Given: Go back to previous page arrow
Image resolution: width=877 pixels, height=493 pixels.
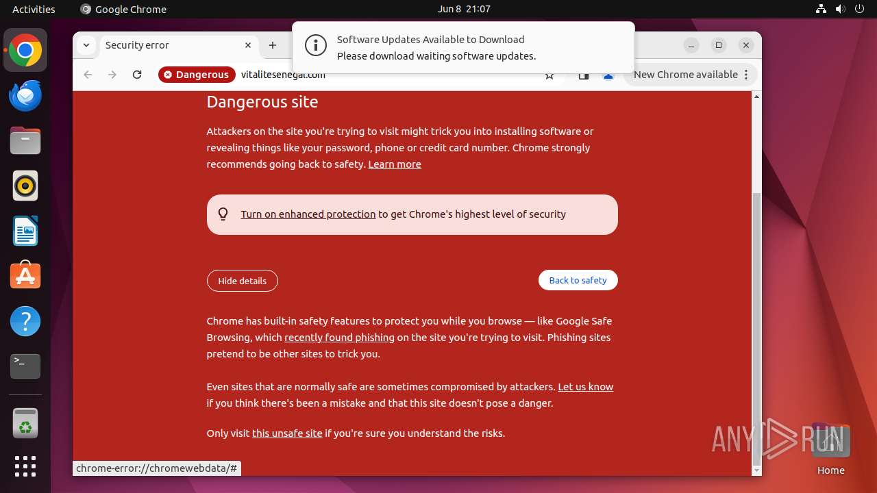Looking at the screenshot, I should click(x=88, y=75).
